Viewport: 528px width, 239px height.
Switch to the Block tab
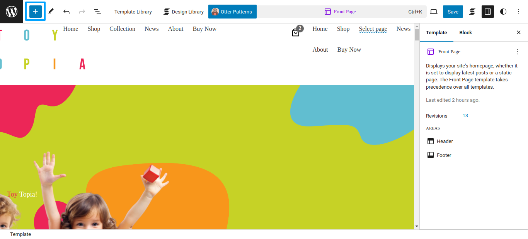(x=465, y=33)
